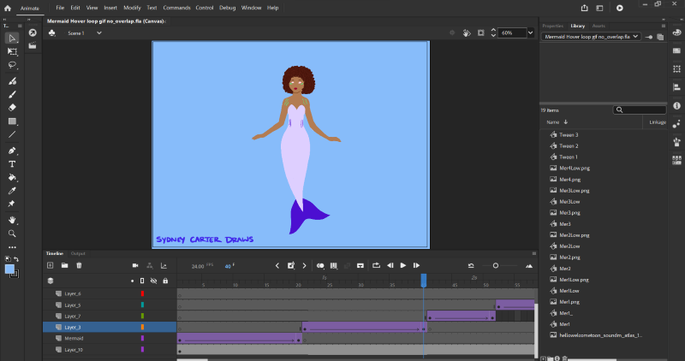Select the Selection arrow tool

pos(12,38)
